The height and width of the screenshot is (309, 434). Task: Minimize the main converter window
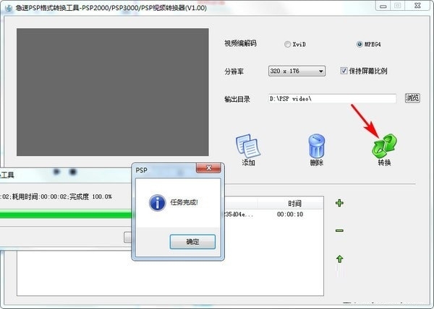click(383, 6)
